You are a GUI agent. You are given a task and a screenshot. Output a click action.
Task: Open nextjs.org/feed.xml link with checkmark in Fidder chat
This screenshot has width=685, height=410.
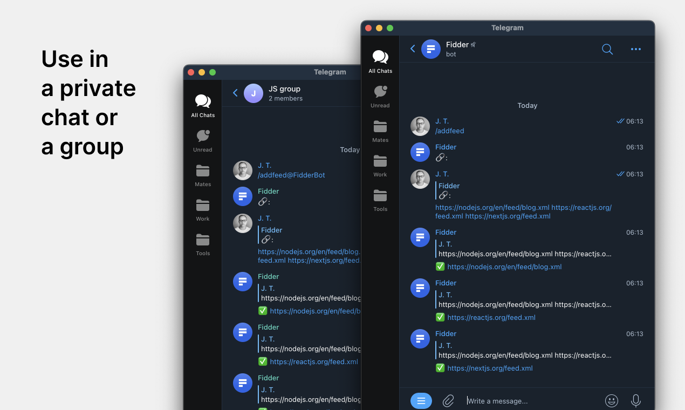[490, 368]
